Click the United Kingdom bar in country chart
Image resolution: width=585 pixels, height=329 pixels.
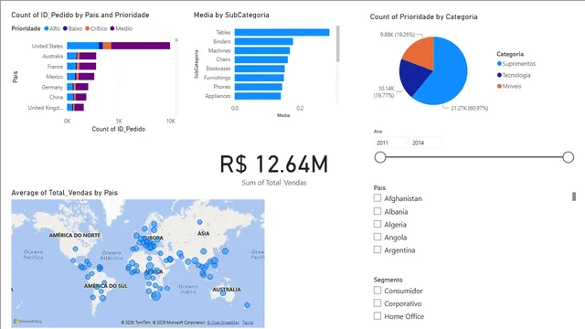75,108
